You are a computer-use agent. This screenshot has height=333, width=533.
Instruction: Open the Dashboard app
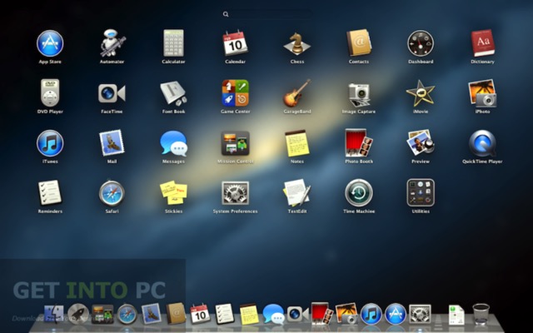tap(421, 43)
